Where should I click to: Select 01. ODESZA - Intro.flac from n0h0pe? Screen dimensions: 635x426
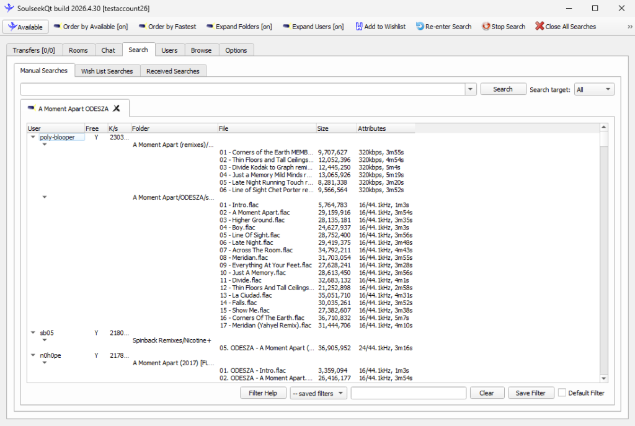[x=253, y=371]
